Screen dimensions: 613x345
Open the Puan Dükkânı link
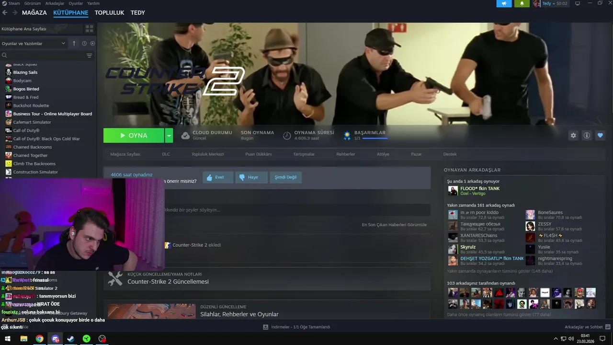pyautogui.click(x=259, y=154)
